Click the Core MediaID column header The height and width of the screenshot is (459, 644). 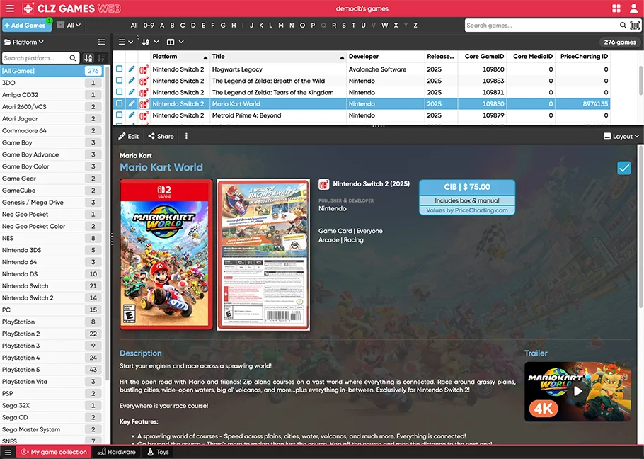(x=531, y=57)
